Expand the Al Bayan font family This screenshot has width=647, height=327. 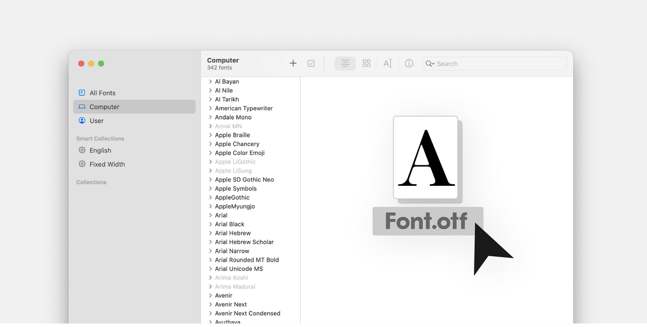(x=210, y=81)
